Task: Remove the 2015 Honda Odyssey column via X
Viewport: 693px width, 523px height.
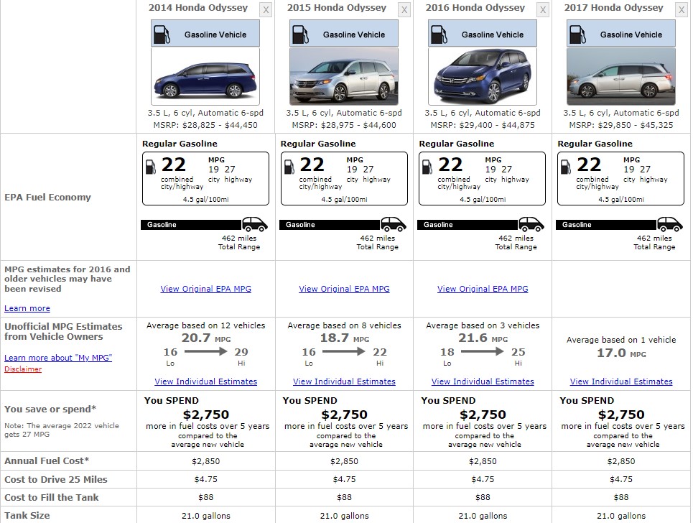Action: point(404,10)
